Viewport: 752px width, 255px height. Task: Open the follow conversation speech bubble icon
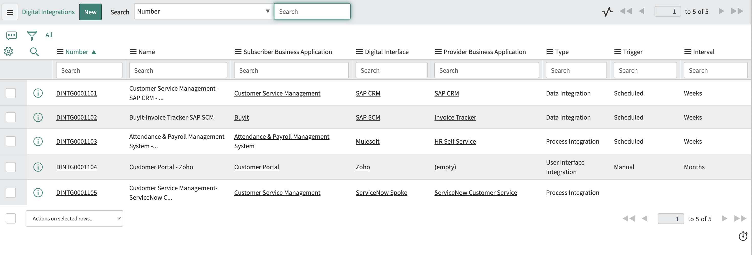[x=12, y=35]
